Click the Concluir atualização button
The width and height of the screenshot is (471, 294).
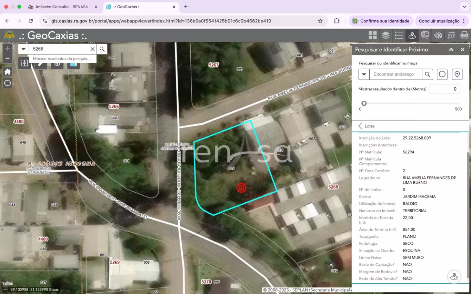[439, 21]
